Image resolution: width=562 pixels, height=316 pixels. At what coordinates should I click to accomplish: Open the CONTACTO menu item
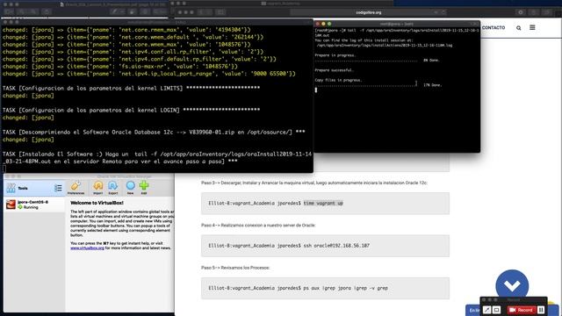click(494, 27)
